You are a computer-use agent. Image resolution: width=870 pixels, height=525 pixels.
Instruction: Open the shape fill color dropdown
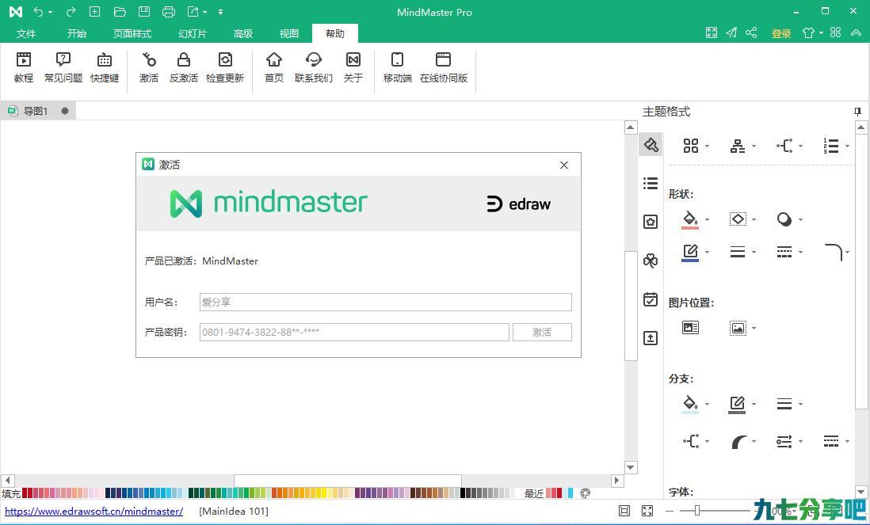coord(708,219)
